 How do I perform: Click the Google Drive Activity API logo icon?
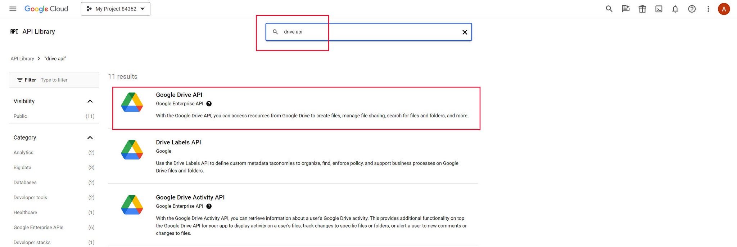coord(132,205)
